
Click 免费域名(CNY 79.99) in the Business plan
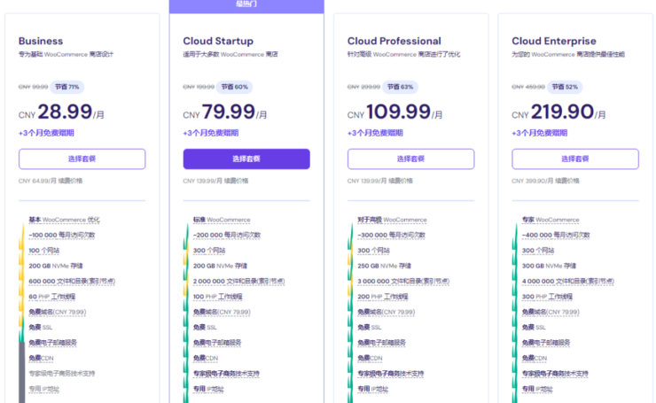(x=57, y=312)
